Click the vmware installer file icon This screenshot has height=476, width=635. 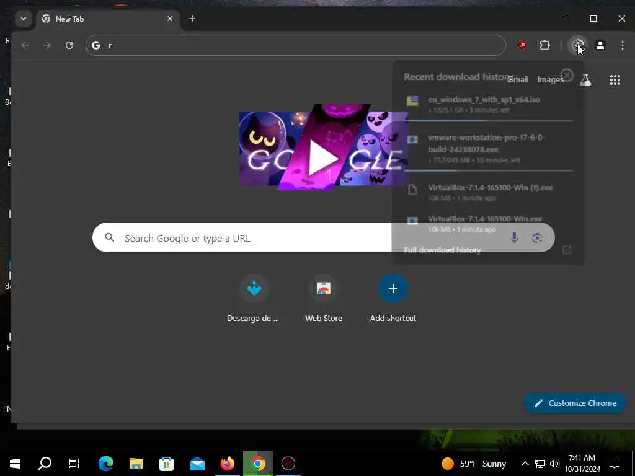(412, 139)
